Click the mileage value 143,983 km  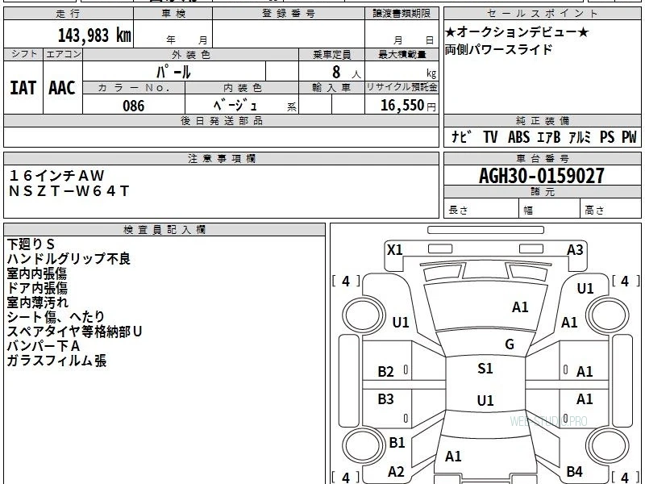pos(94,35)
